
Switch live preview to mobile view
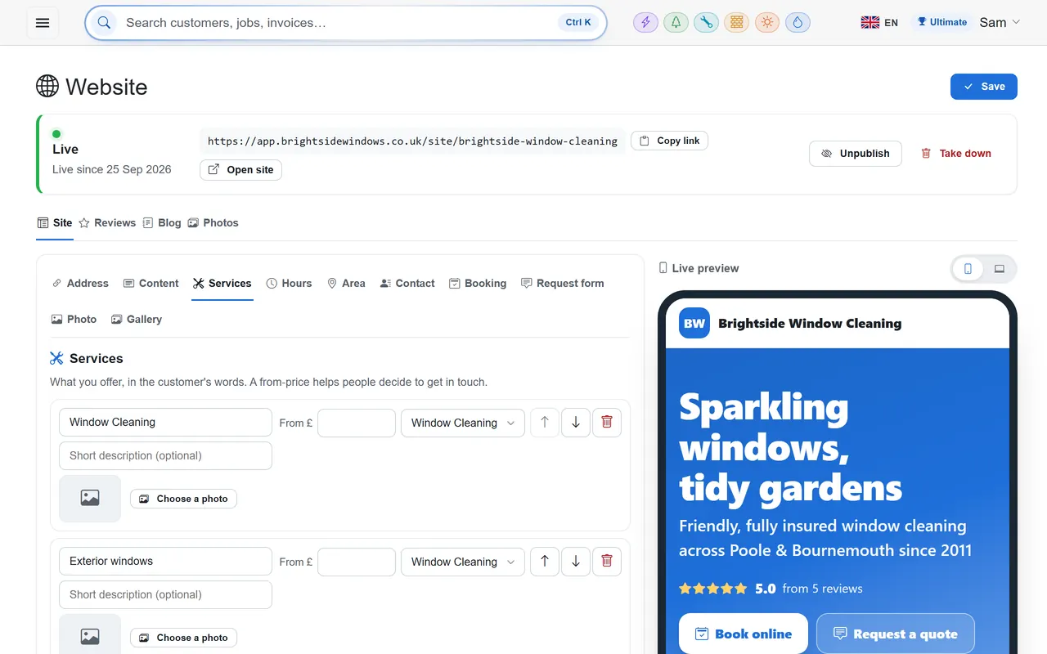tap(968, 268)
